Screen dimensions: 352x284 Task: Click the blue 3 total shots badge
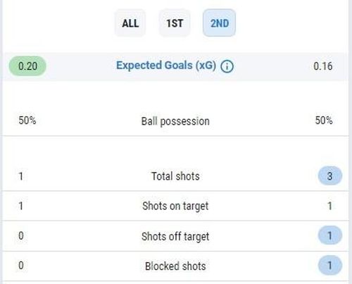click(x=330, y=175)
